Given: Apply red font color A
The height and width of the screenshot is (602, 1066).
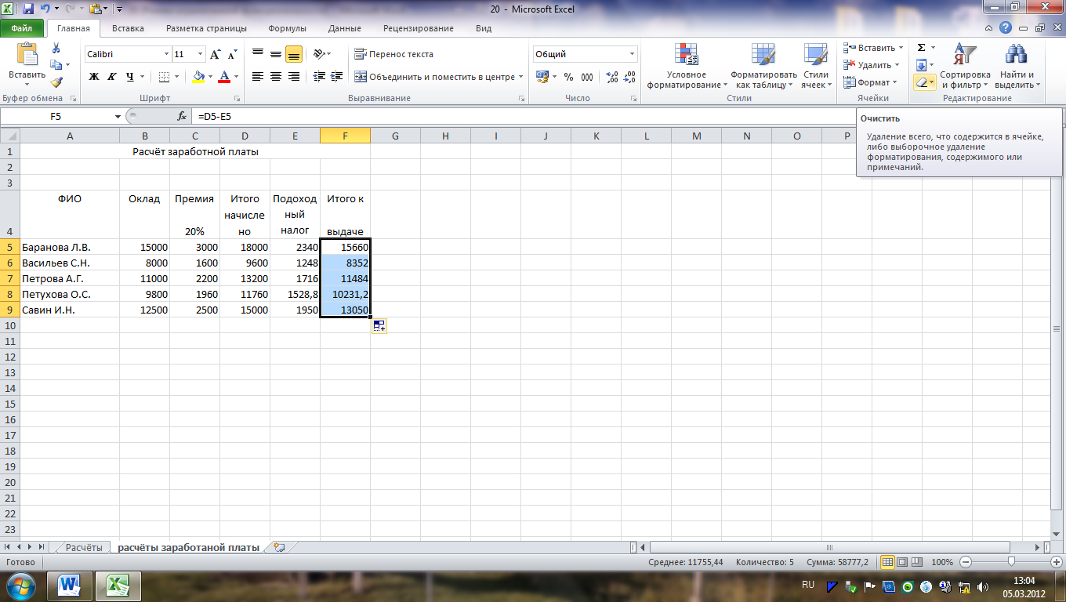Looking at the screenshot, I should 225,76.
